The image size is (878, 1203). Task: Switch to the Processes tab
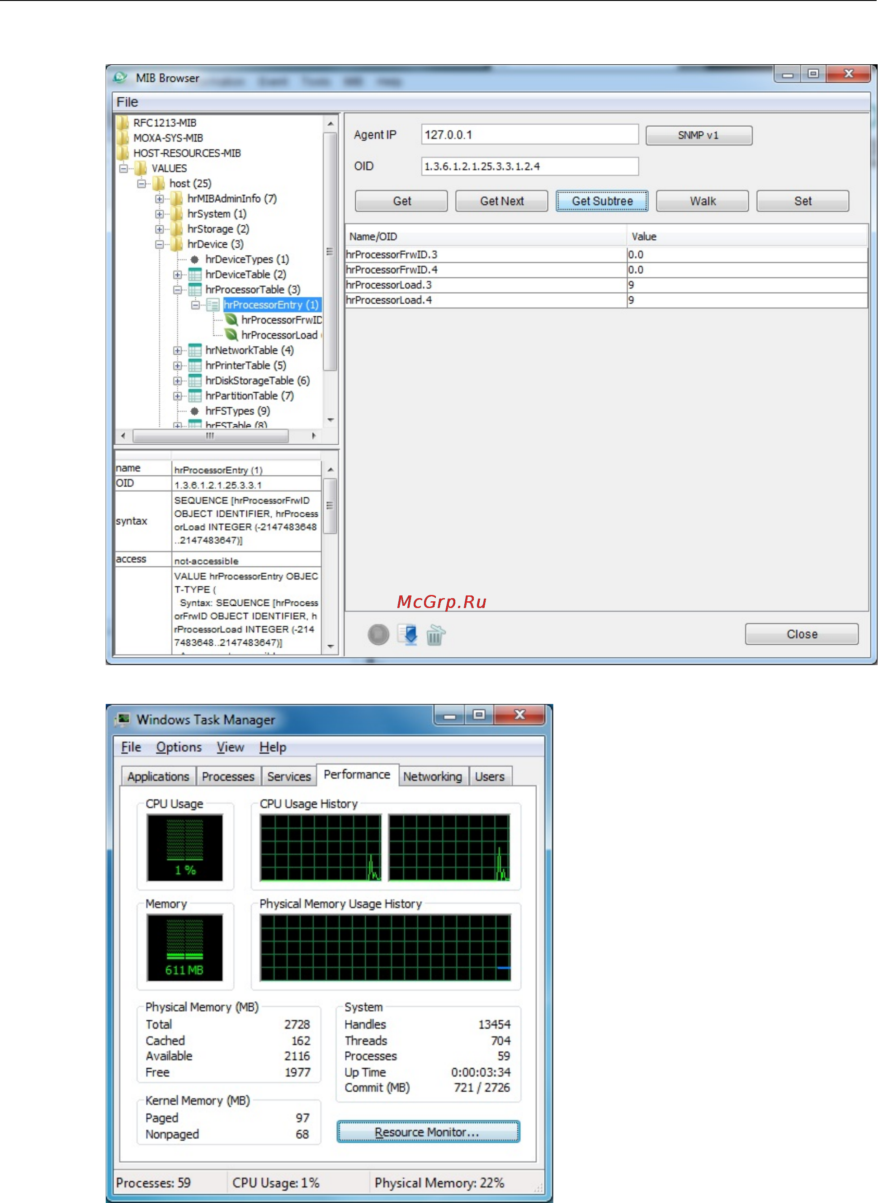pyautogui.click(x=228, y=776)
